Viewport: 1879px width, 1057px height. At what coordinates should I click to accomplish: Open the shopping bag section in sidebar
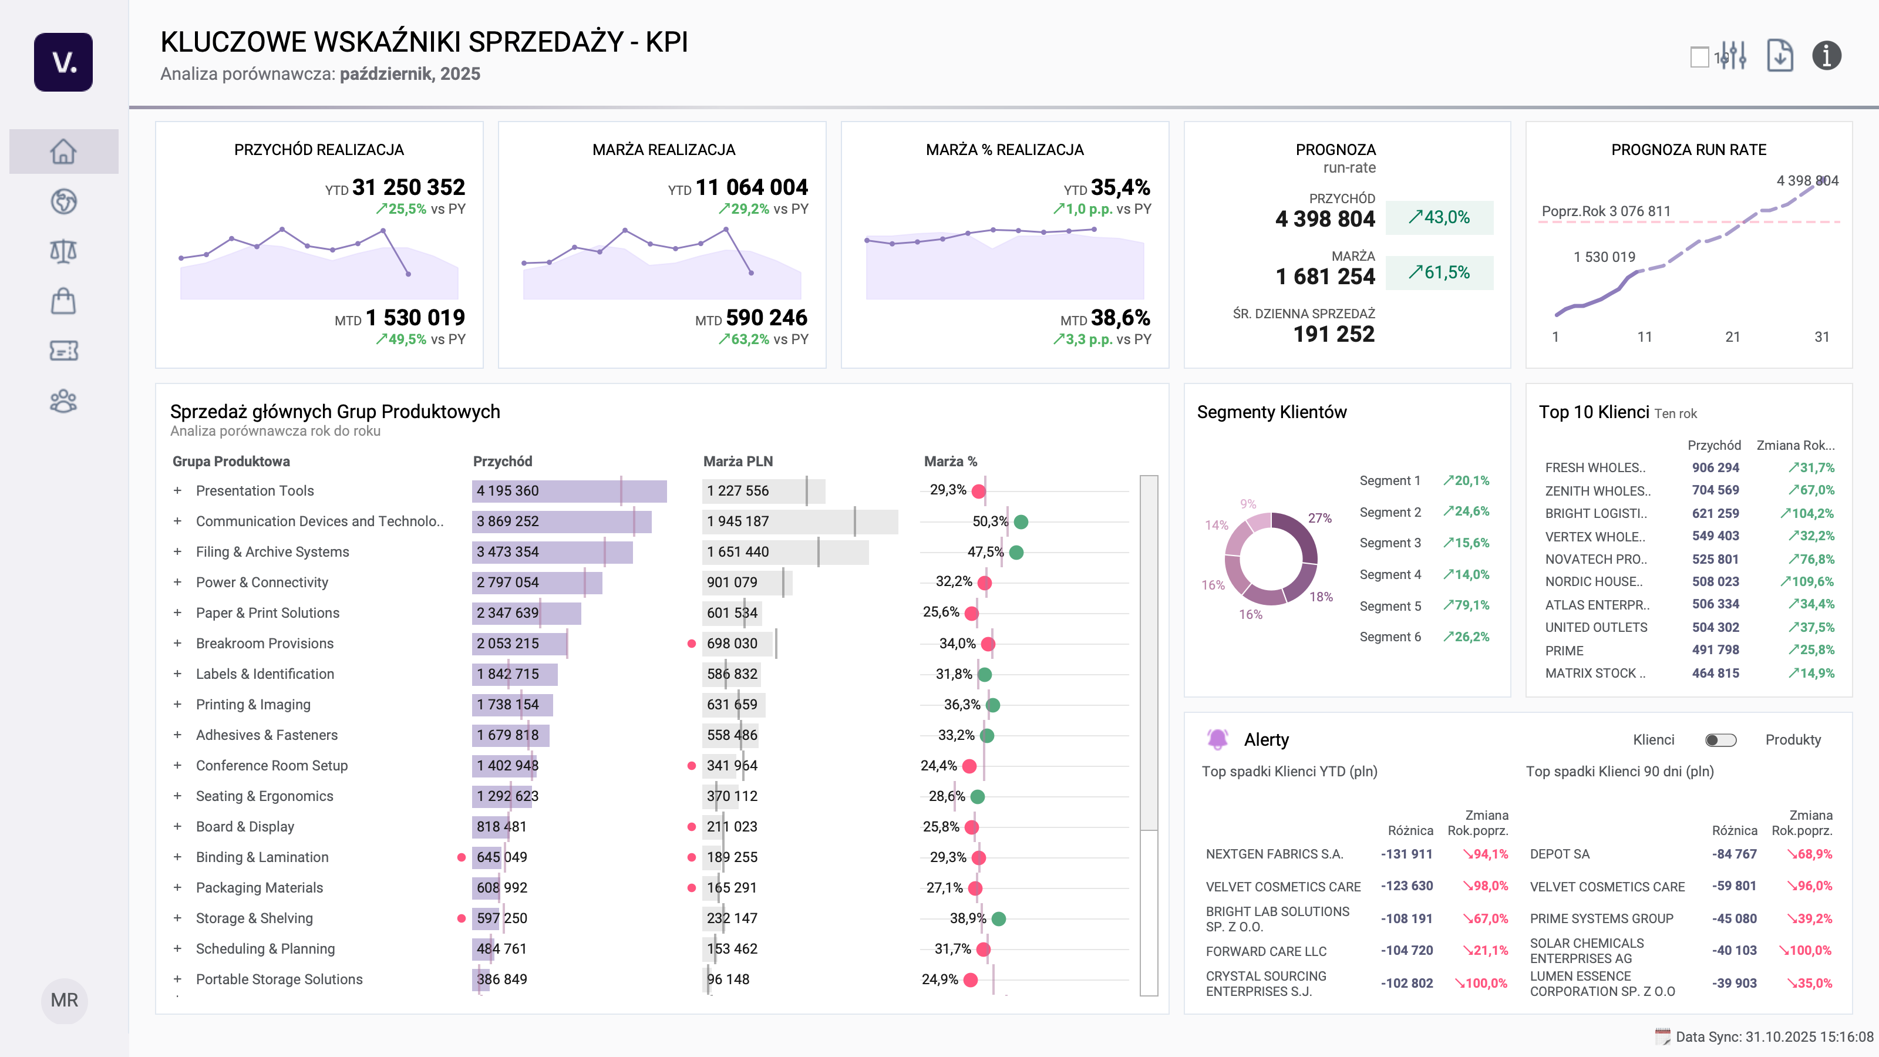click(x=63, y=301)
